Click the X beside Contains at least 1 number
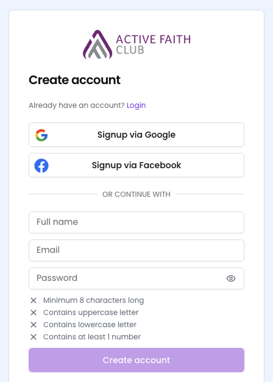The width and height of the screenshot is (273, 382). click(34, 337)
